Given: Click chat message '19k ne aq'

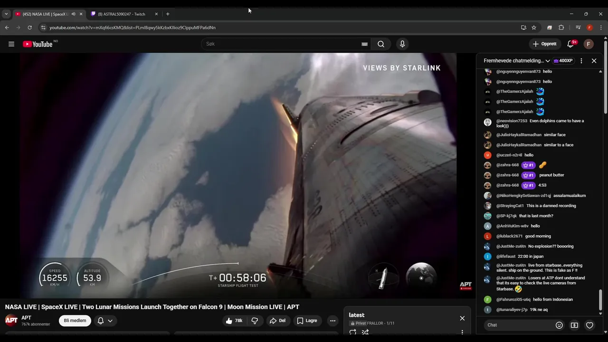Looking at the screenshot, I should click(539, 310).
